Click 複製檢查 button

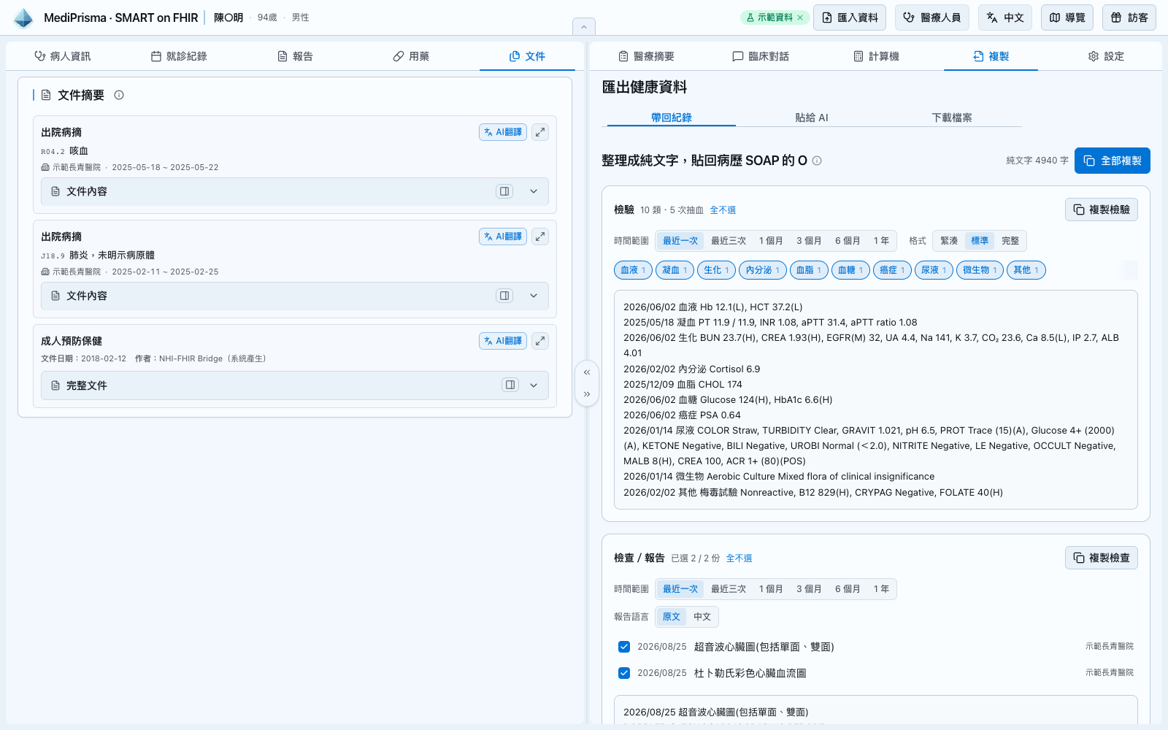click(x=1102, y=558)
